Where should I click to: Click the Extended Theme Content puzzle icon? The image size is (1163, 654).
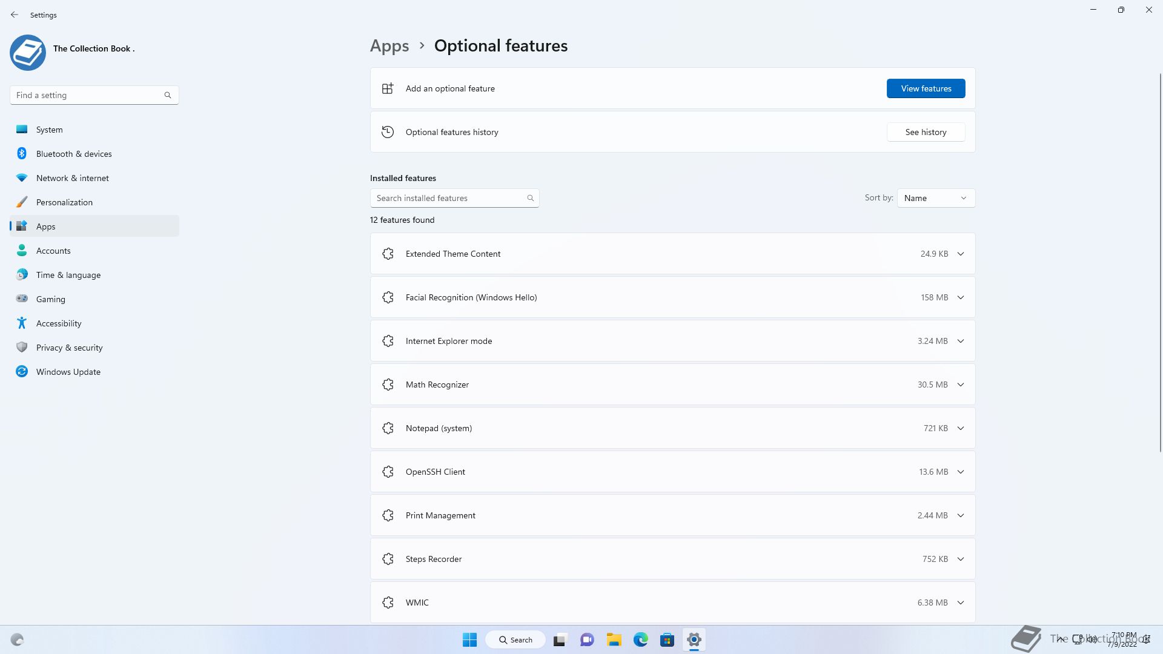point(388,254)
